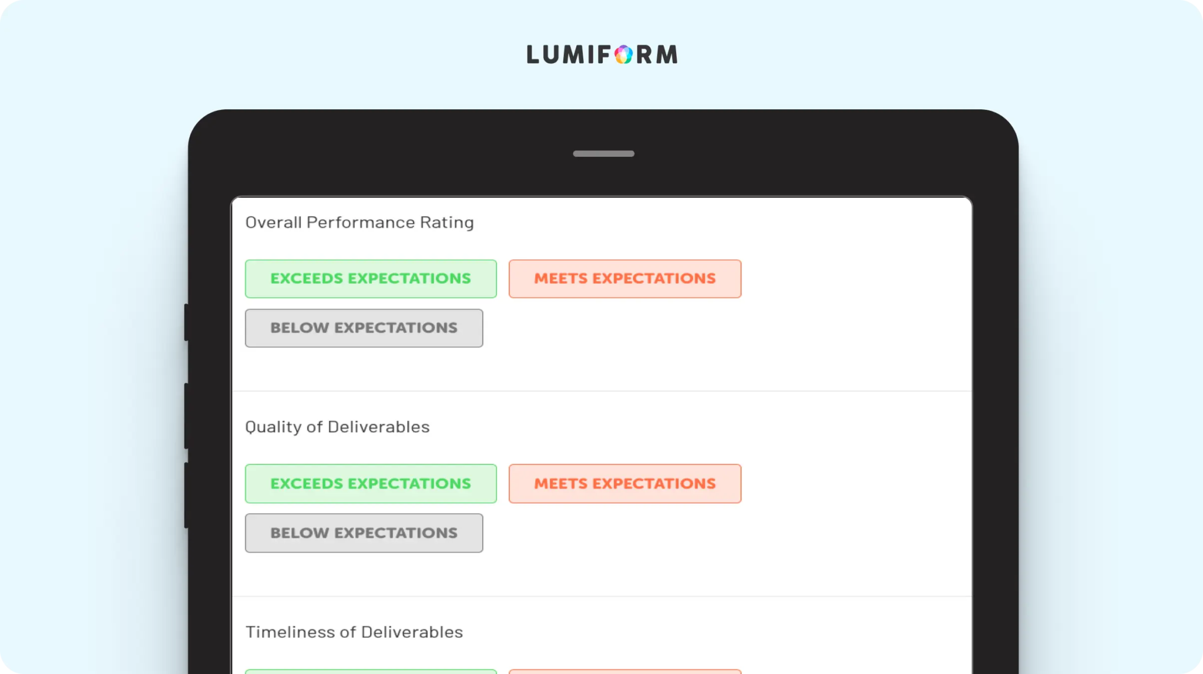Rate Quality of Deliverables Below Expectations
1203x674 pixels.
click(x=364, y=533)
